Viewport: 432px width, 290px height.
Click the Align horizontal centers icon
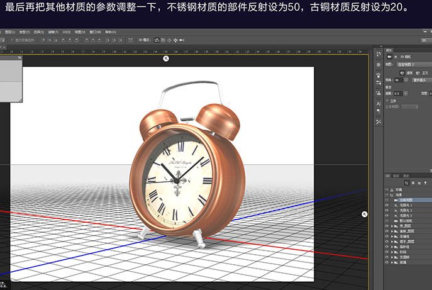coord(70,40)
